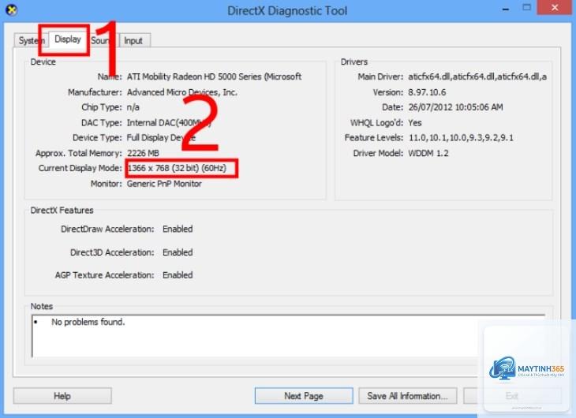
Task: Click the Help button
Action: click(x=62, y=396)
